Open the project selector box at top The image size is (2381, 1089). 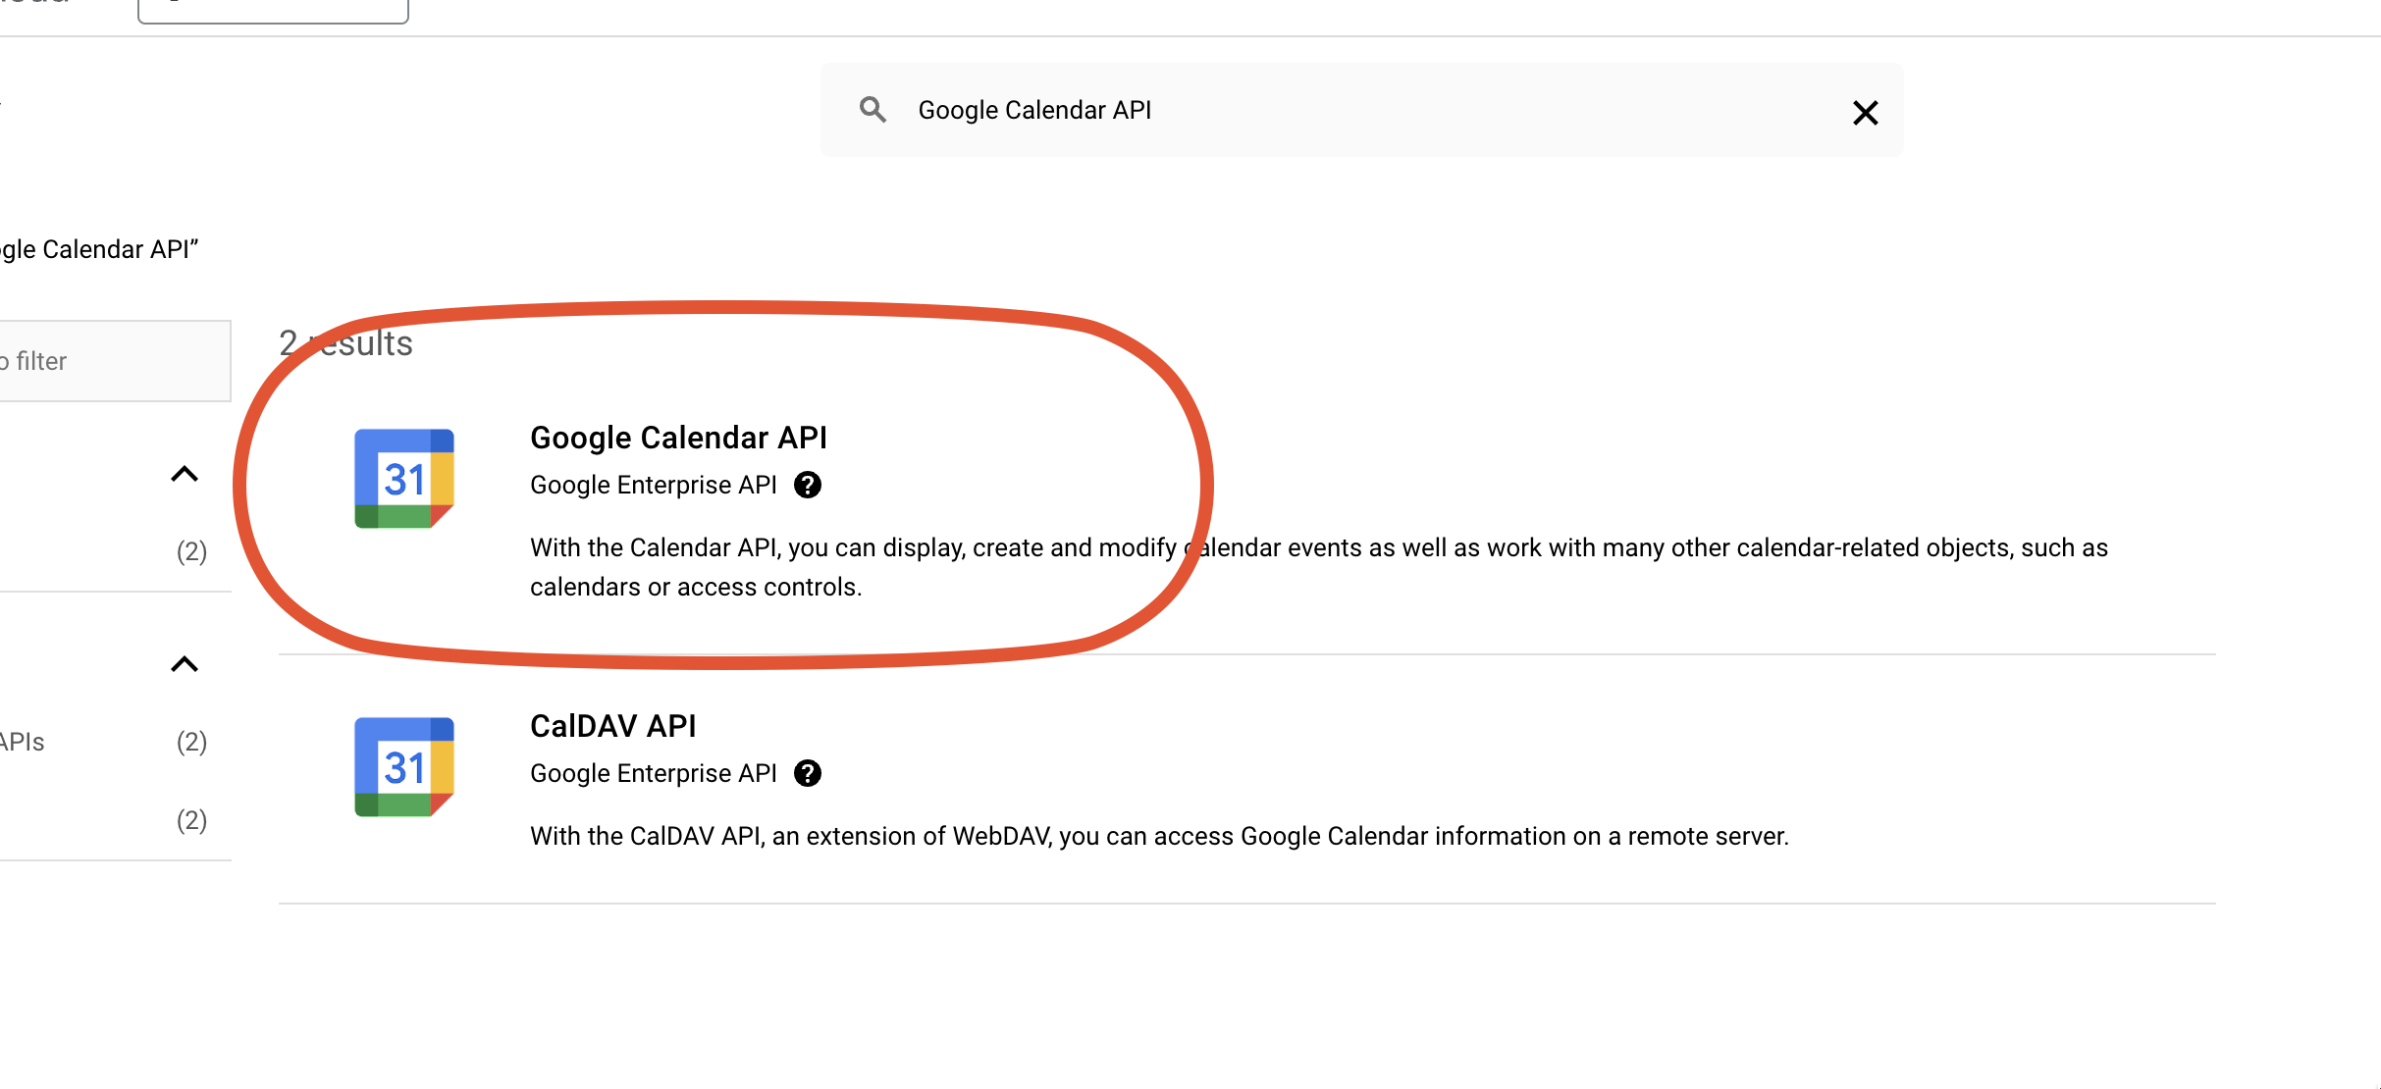click(273, 10)
